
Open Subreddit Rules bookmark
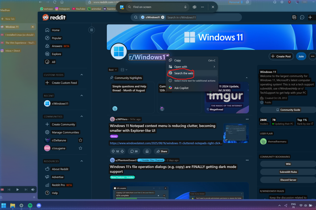point(288,172)
